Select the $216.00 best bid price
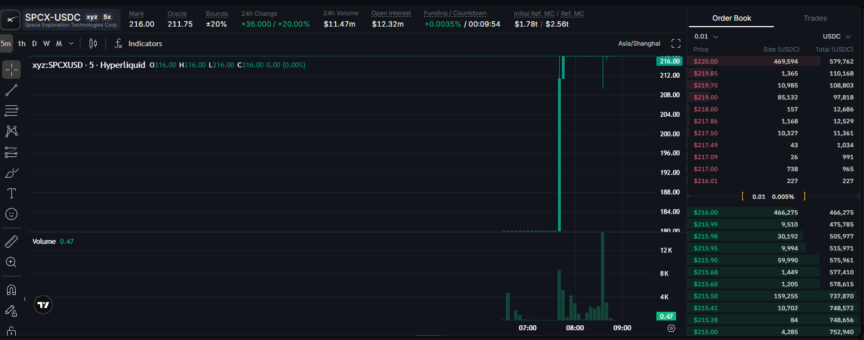The width and height of the screenshot is (864, 340). pyautogui.click(x=705, y=212)
